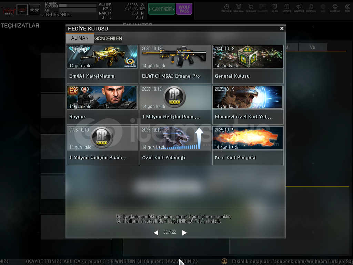The width and height of the screenshot is (353, 265).
Task: Select the General Kutusu gift
Action: (248, 64)
